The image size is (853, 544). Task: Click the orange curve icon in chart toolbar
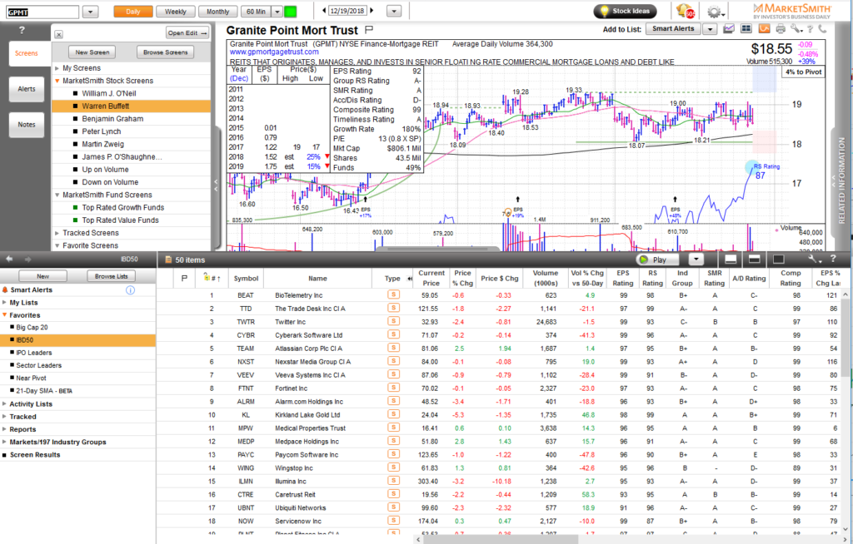point(765,29)
